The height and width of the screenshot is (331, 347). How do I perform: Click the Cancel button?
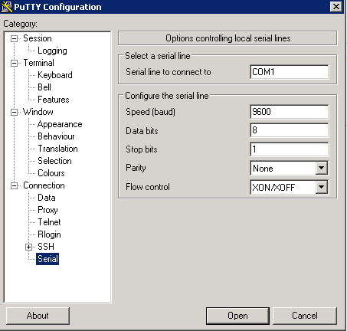click(305, 316)
